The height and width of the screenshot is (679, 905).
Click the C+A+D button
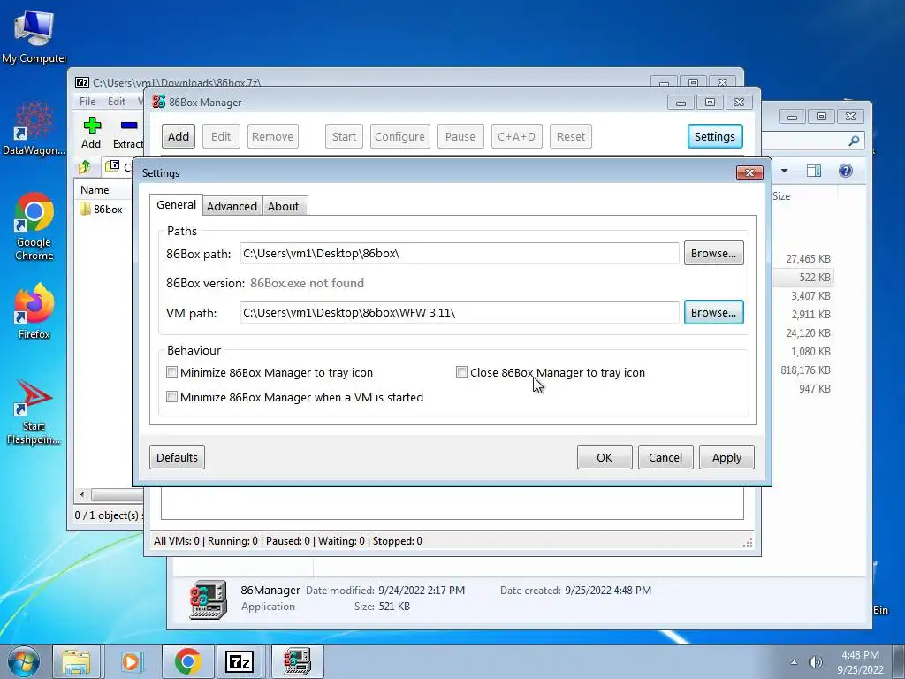pos(516,136)
